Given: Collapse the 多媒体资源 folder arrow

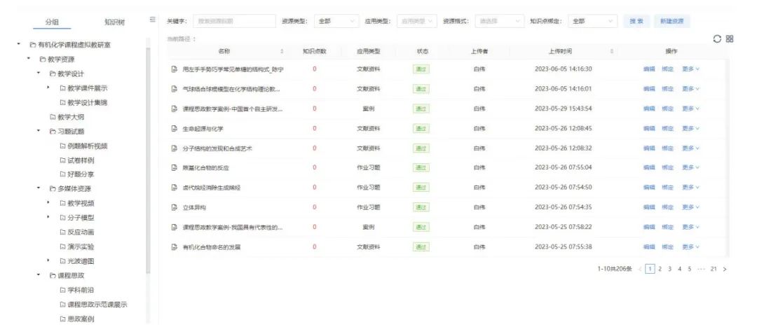Looking at the screenshot, I should (x=39, y=188).
